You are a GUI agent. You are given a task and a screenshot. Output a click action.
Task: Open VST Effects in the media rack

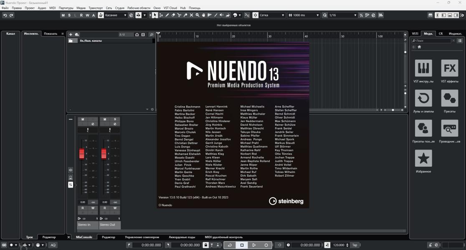coord(450,68)
